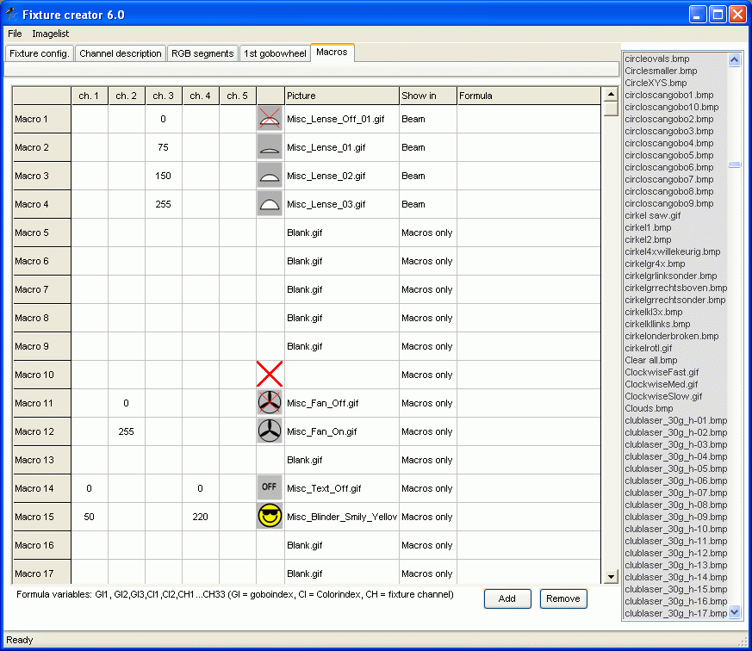Select clublaser_30g_h-10.bmp in image list

pyautogui.click(x=675, y=529)
